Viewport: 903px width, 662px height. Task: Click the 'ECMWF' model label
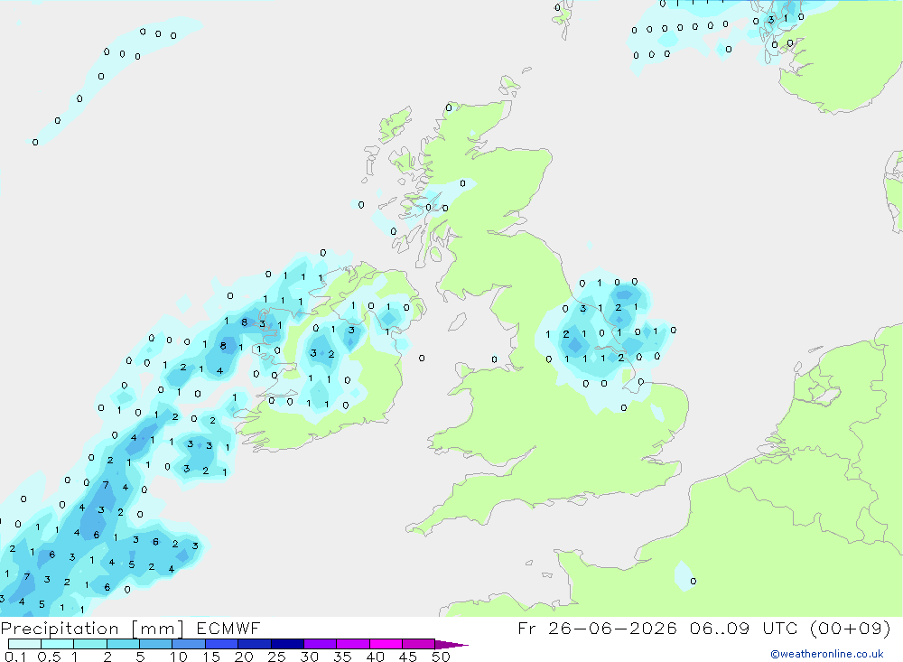[x=228, y=628]
